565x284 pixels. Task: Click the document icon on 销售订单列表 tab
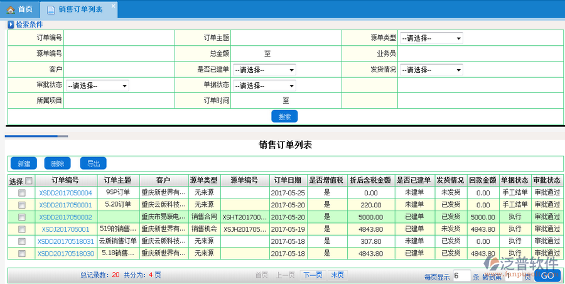(50, 9)
